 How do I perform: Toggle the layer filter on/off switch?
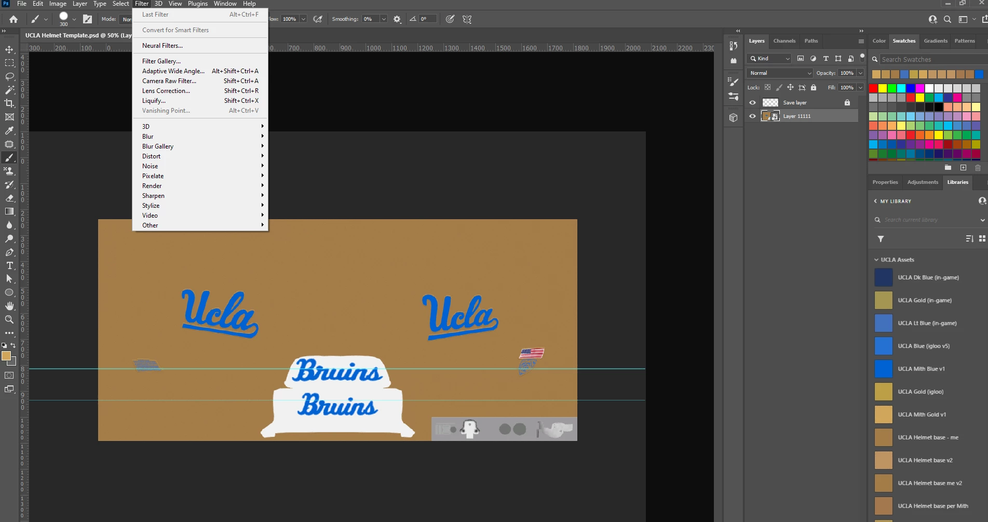(x=862, y=57)
